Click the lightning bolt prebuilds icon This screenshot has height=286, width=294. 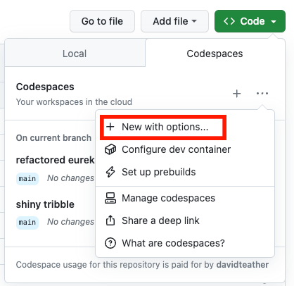tap(110, 172)
